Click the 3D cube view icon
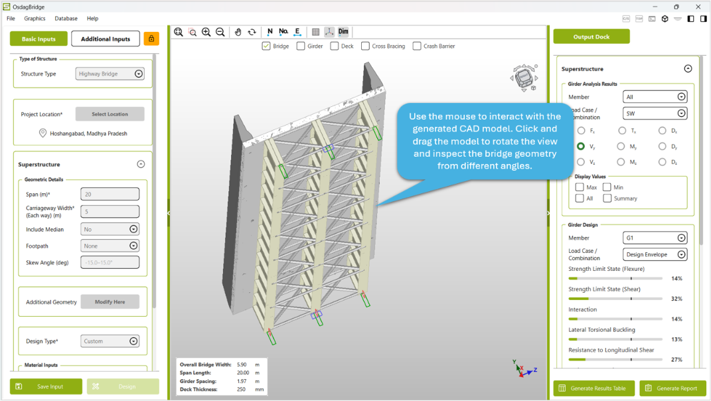This screenshot has height=401, width=711. point(665,19)
